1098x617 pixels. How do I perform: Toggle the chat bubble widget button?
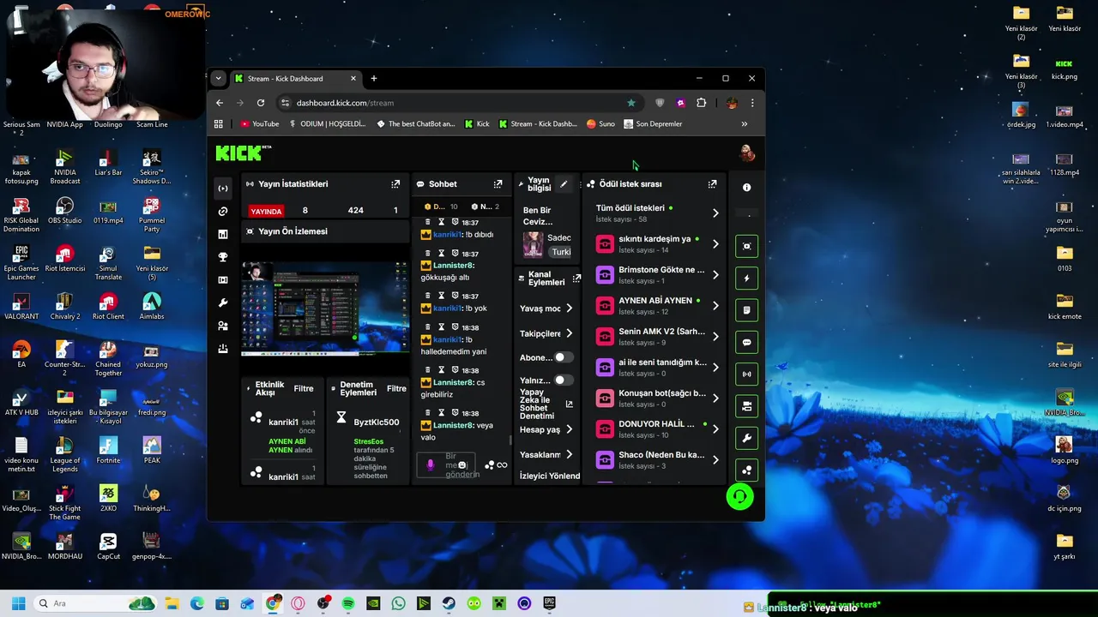[x=746, y=342]
